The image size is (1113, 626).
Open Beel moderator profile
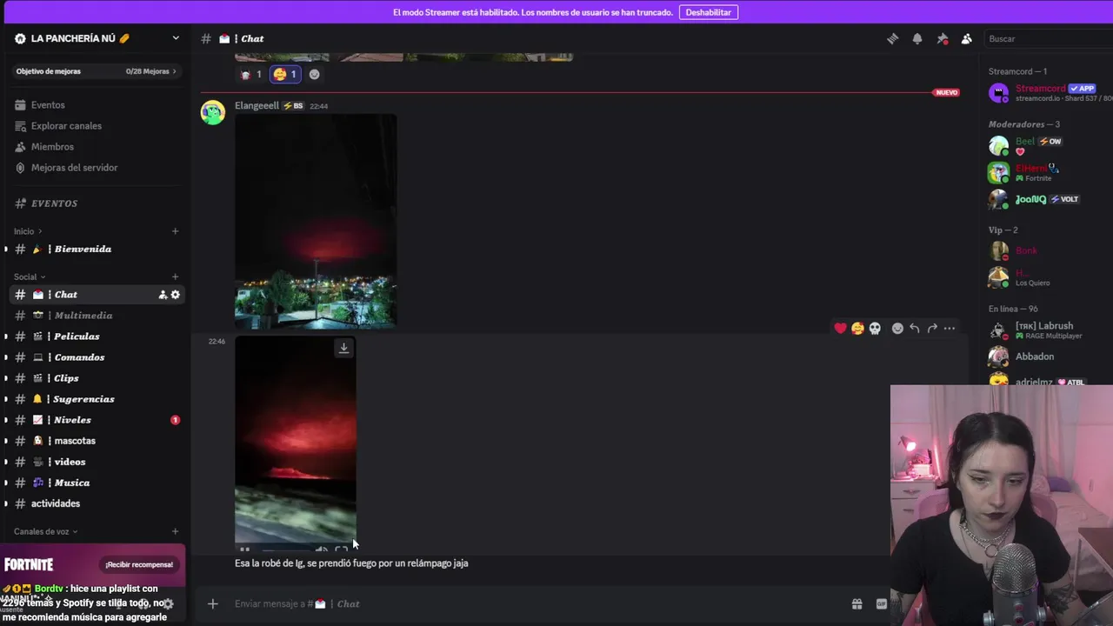[x=1049, y=145]
